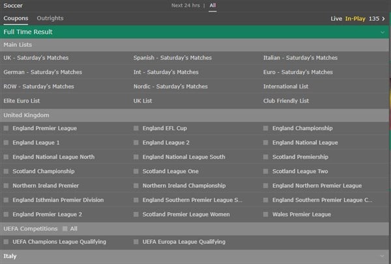The height and width of the screenshot is (264, 391).
Task: Select Scotland Championship league text
Action: click(44, 171)
